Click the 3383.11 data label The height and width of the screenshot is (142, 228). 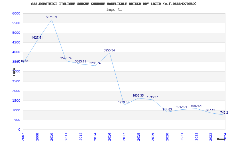[x=80, y=61]
